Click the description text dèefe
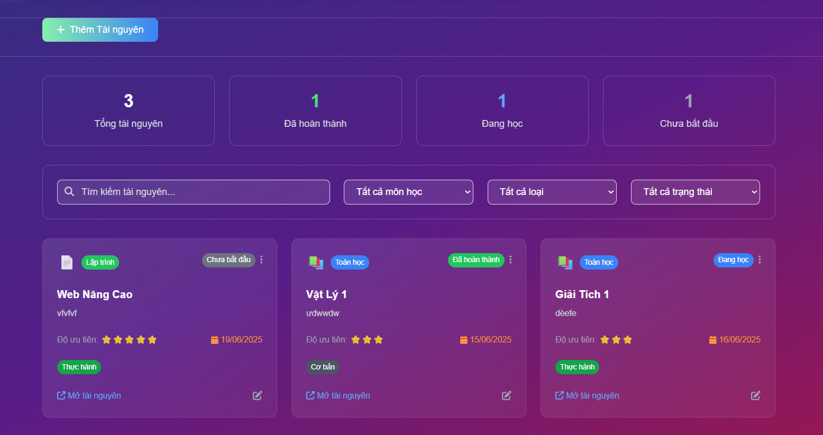The width and height of the screenshot is (823, 435). [x=566, y=313]
